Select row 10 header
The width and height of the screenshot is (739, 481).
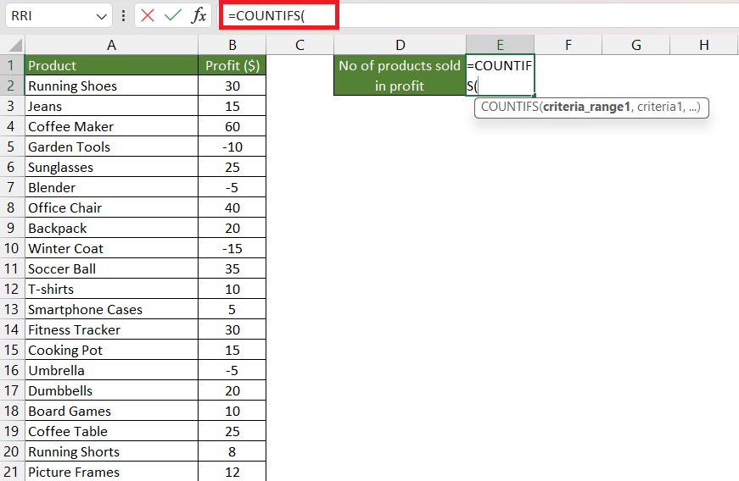pyautogui.click(x=12, y=248)
